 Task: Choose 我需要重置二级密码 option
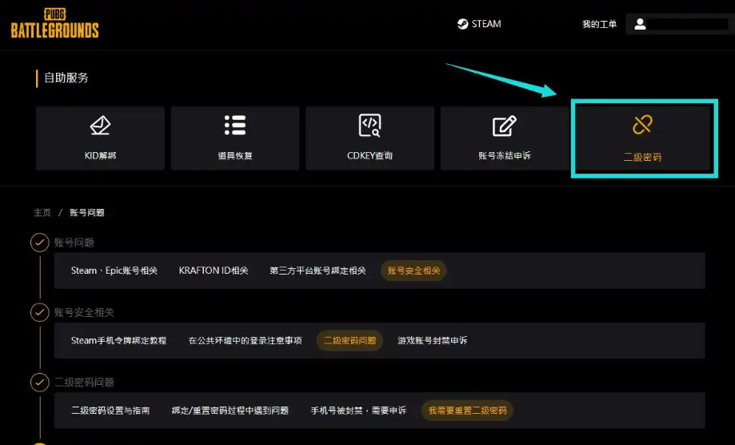point(467,411)
